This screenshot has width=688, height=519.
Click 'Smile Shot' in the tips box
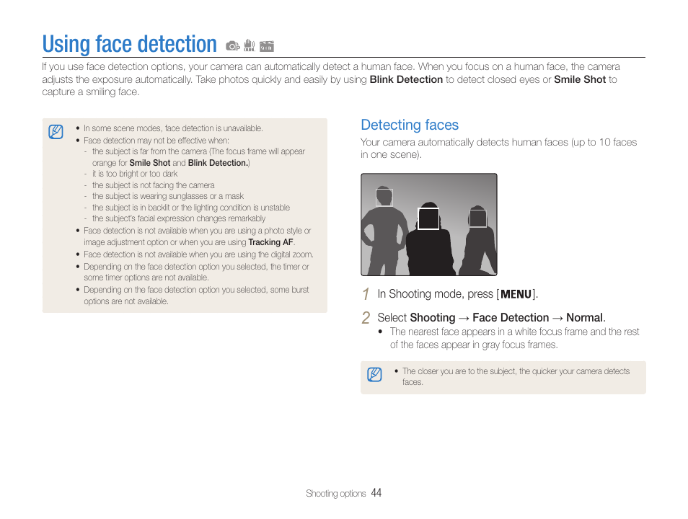tap(149, 163)
